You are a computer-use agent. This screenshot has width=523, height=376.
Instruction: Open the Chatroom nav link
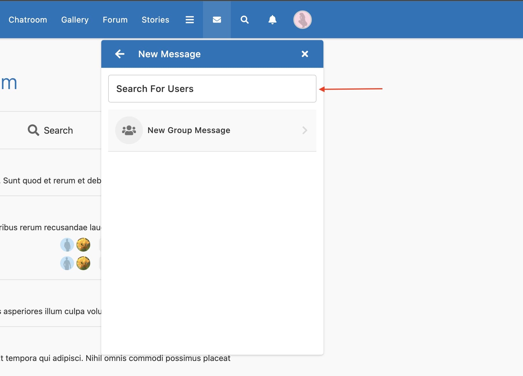coord(28,20)
